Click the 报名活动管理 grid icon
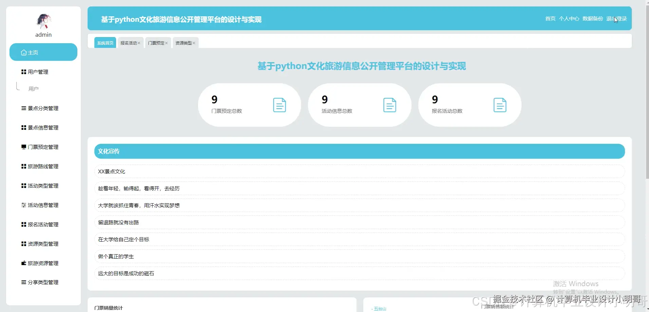This screenshot has width=649, height=312. point(24,224)
